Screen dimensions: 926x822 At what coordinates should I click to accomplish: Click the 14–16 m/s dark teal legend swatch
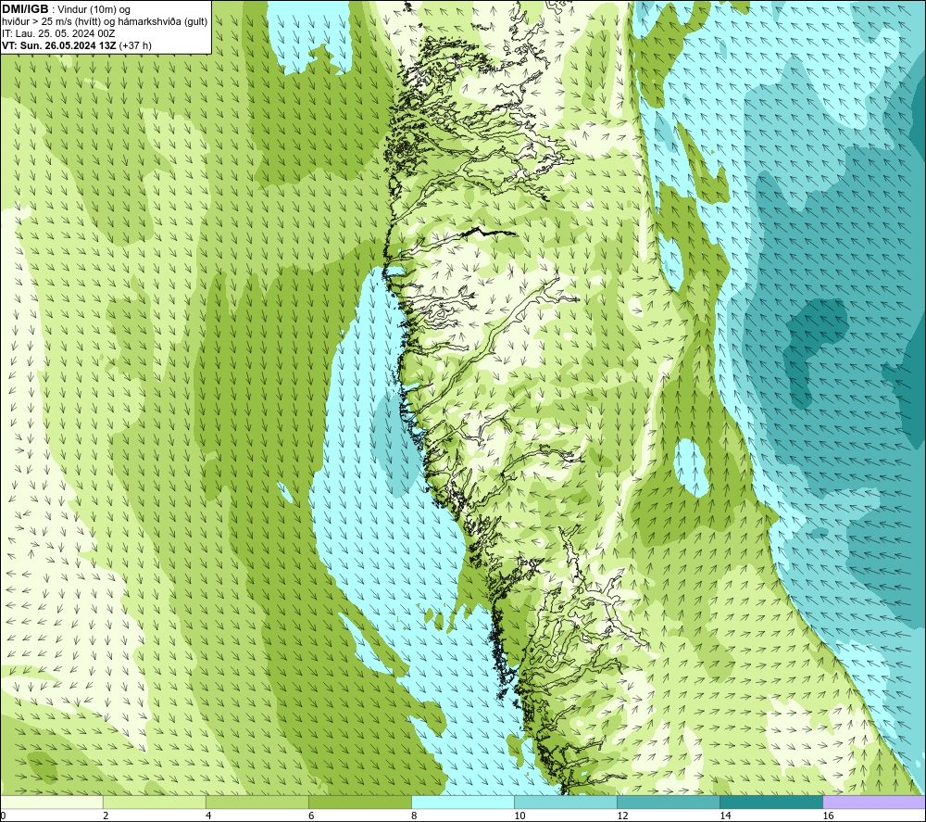771,803
